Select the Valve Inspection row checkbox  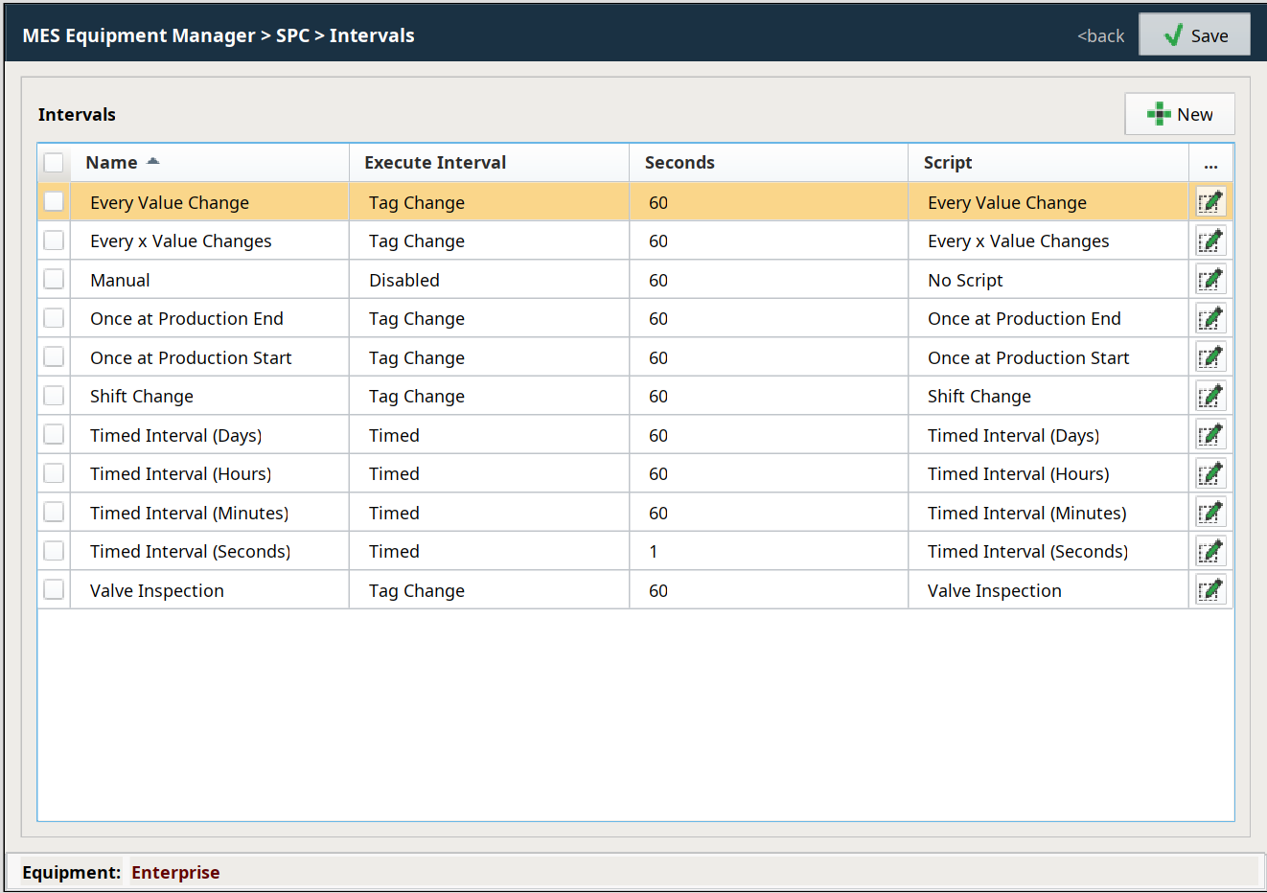pyautogui.click(x=54, y=590)
